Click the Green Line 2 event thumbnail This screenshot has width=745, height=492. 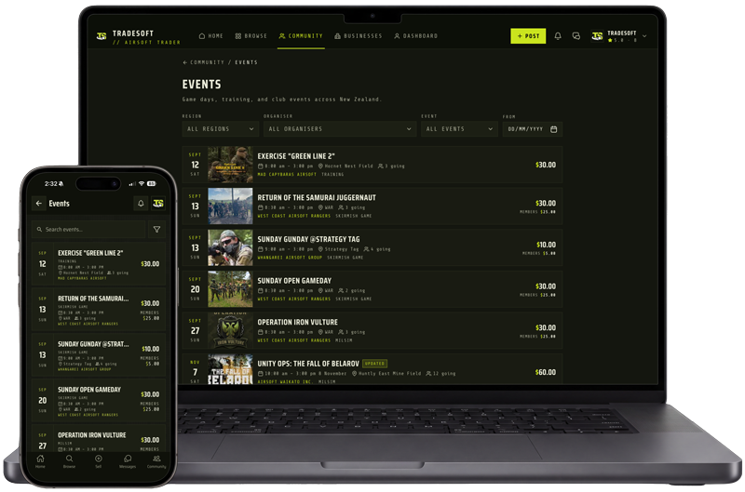(230, 165)
